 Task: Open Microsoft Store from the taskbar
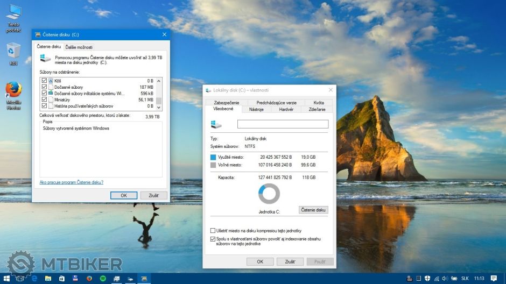tap(62, 278)
